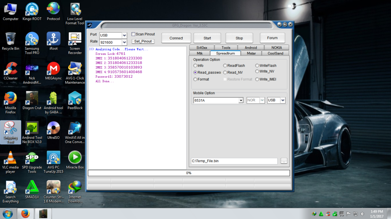
Task: Open SPD Upgrade Tools desktop icon
Action: 32,158
